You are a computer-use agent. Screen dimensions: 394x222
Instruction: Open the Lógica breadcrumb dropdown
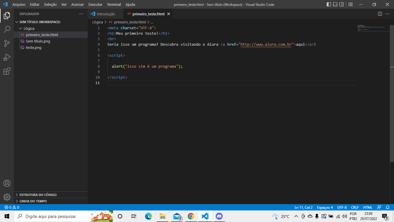pos(97,22)
